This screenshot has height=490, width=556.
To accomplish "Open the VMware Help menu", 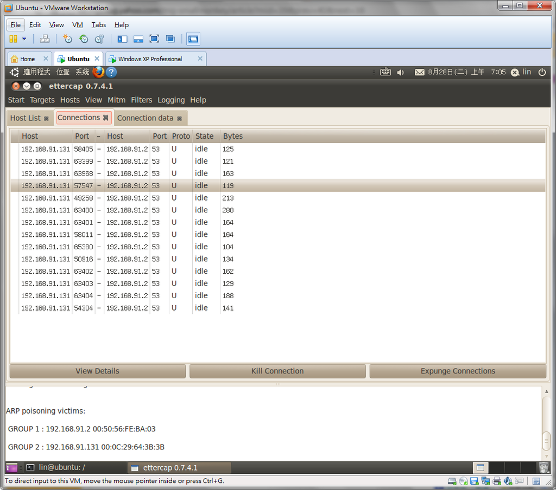I will point(121,25).
